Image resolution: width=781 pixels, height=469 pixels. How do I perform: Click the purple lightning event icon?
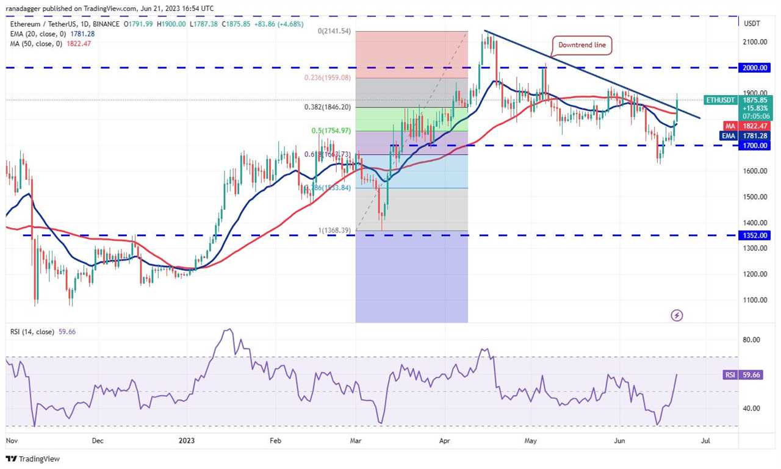tap(677, 315)
